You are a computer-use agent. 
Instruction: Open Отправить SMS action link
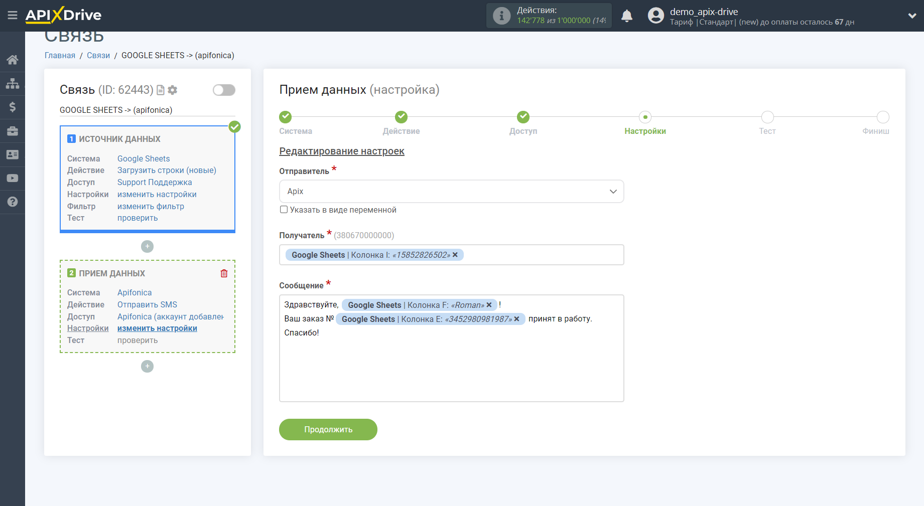pos(147,304)
